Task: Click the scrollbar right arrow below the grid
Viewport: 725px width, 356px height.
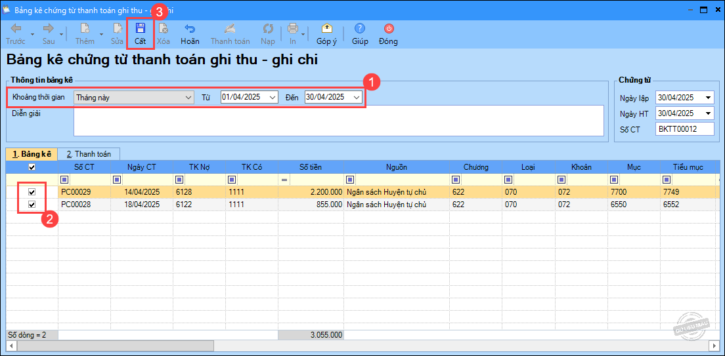Action: click(713, 346)
